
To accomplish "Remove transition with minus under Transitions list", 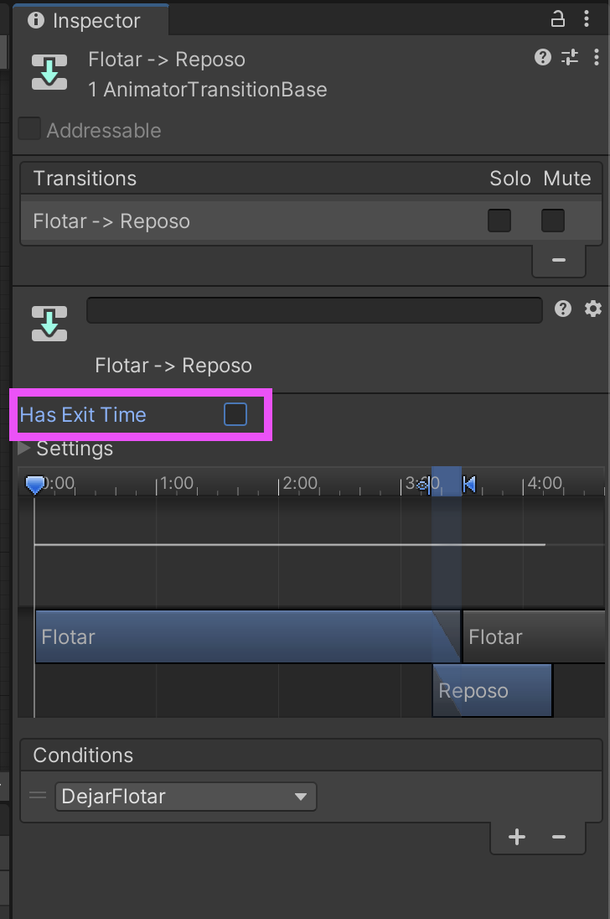I will click(559, 260).
